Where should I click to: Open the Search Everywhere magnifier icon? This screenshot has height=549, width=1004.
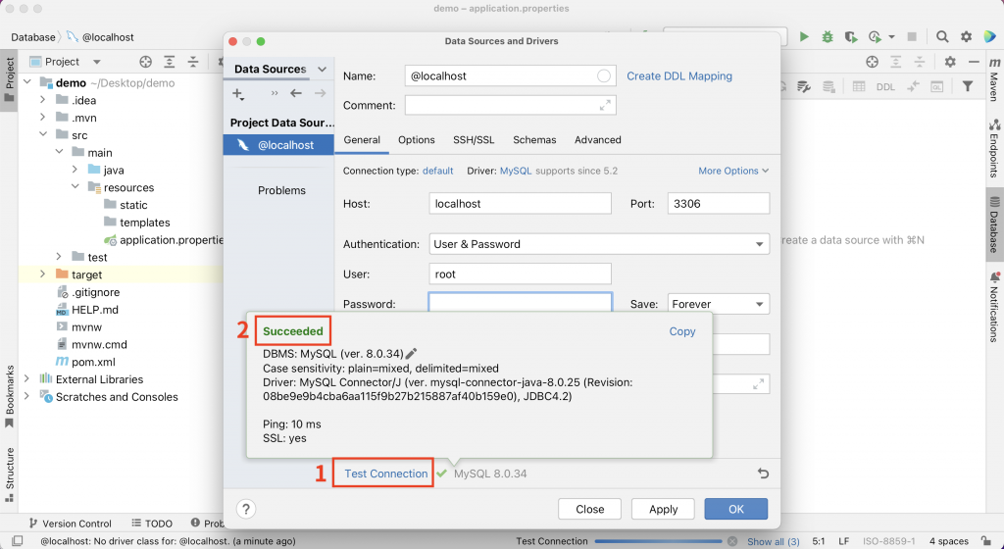942,36
